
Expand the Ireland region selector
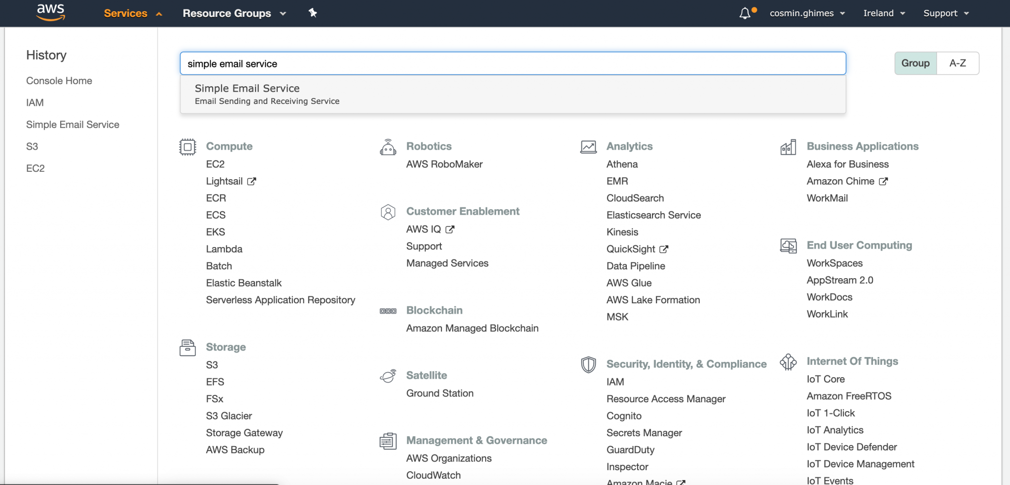coord(884,13)
